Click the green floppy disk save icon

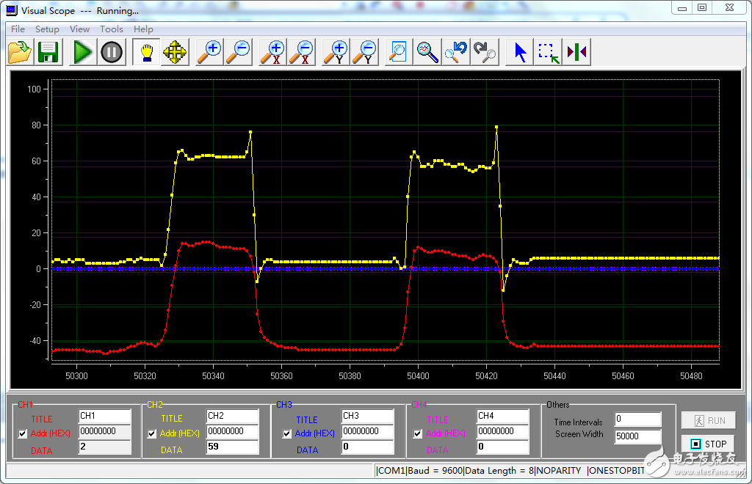[48, 52]
